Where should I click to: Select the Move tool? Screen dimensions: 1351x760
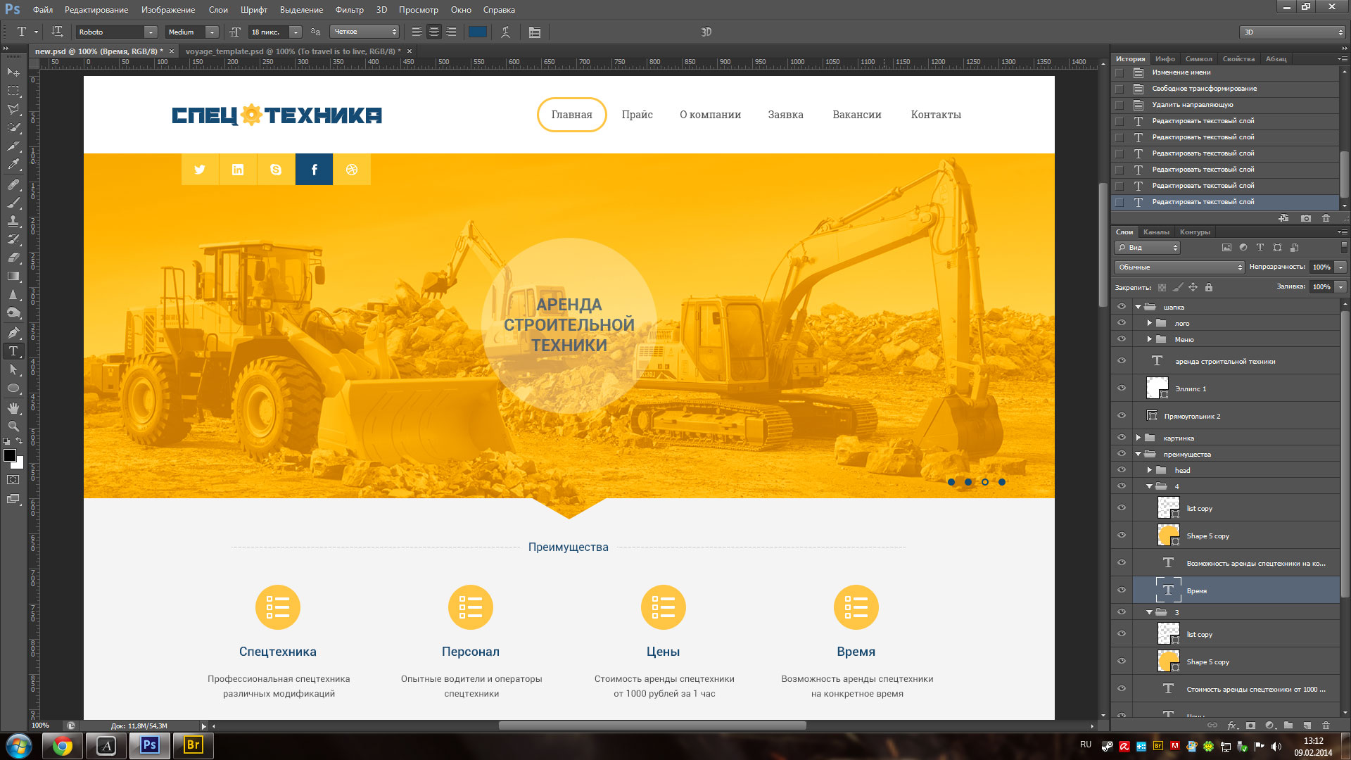[13, 72]
